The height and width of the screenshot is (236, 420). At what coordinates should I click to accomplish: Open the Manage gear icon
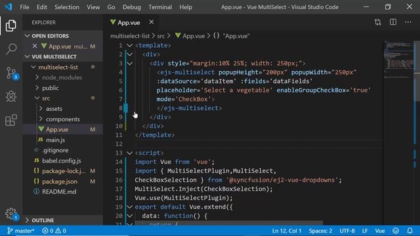[12, 214]
